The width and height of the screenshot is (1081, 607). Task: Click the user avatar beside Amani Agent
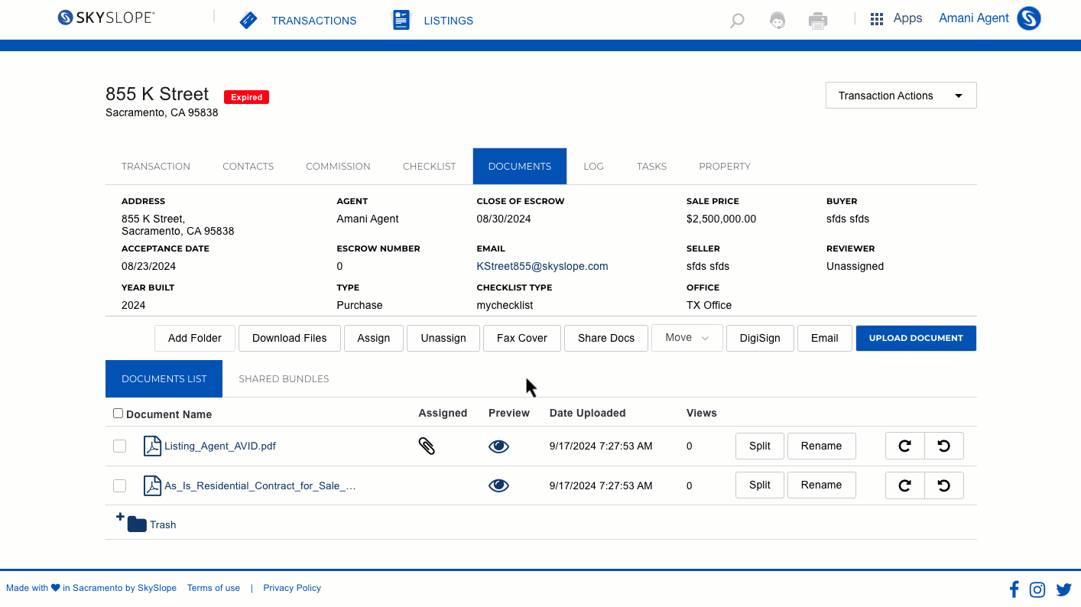(1029, 18)
